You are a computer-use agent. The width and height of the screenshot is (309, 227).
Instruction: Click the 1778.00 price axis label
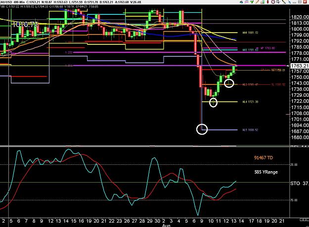(300, 53)
